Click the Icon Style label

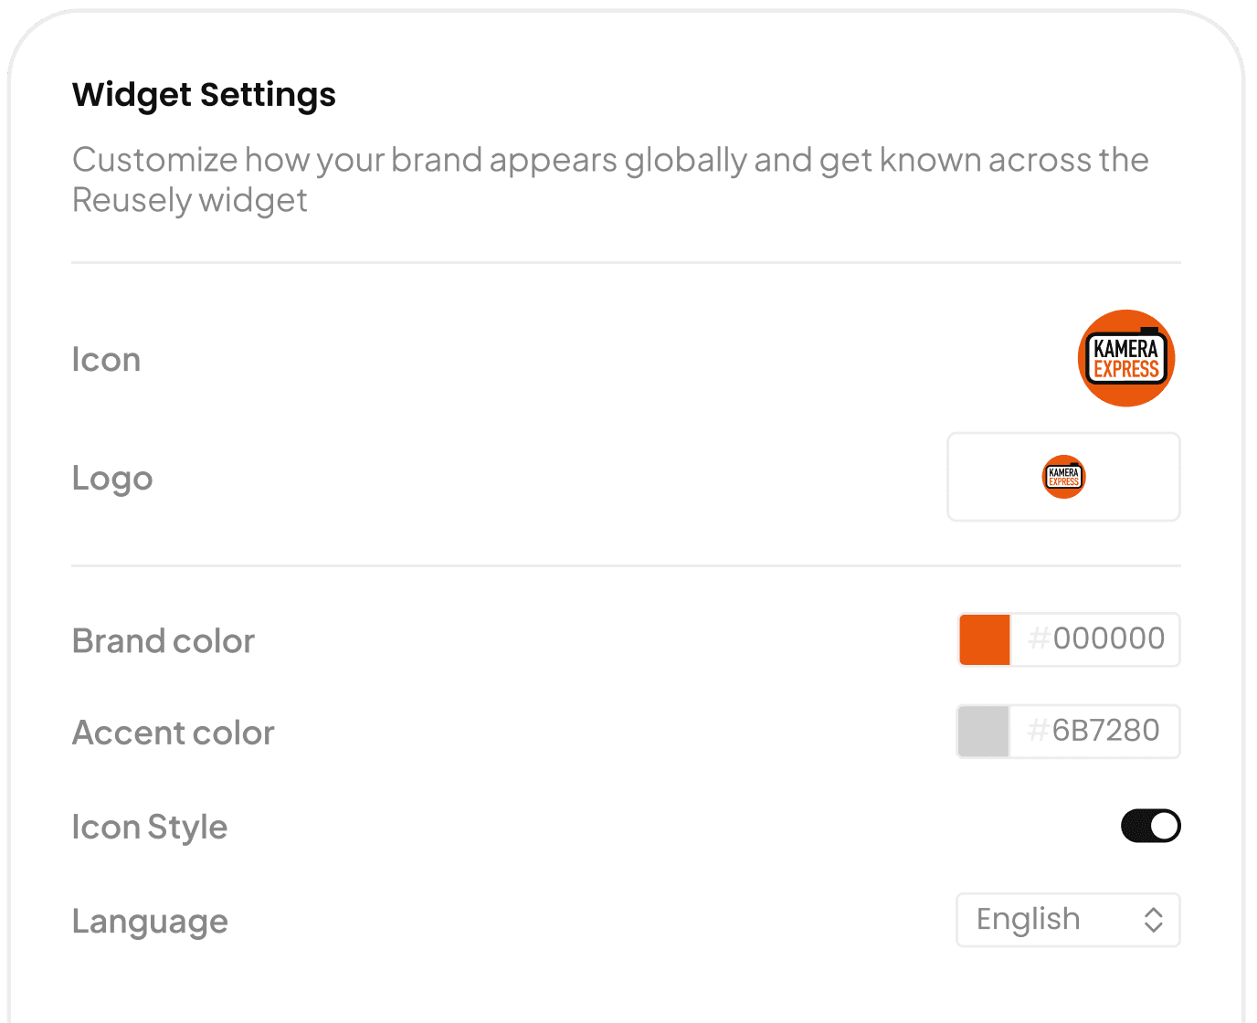150,828
